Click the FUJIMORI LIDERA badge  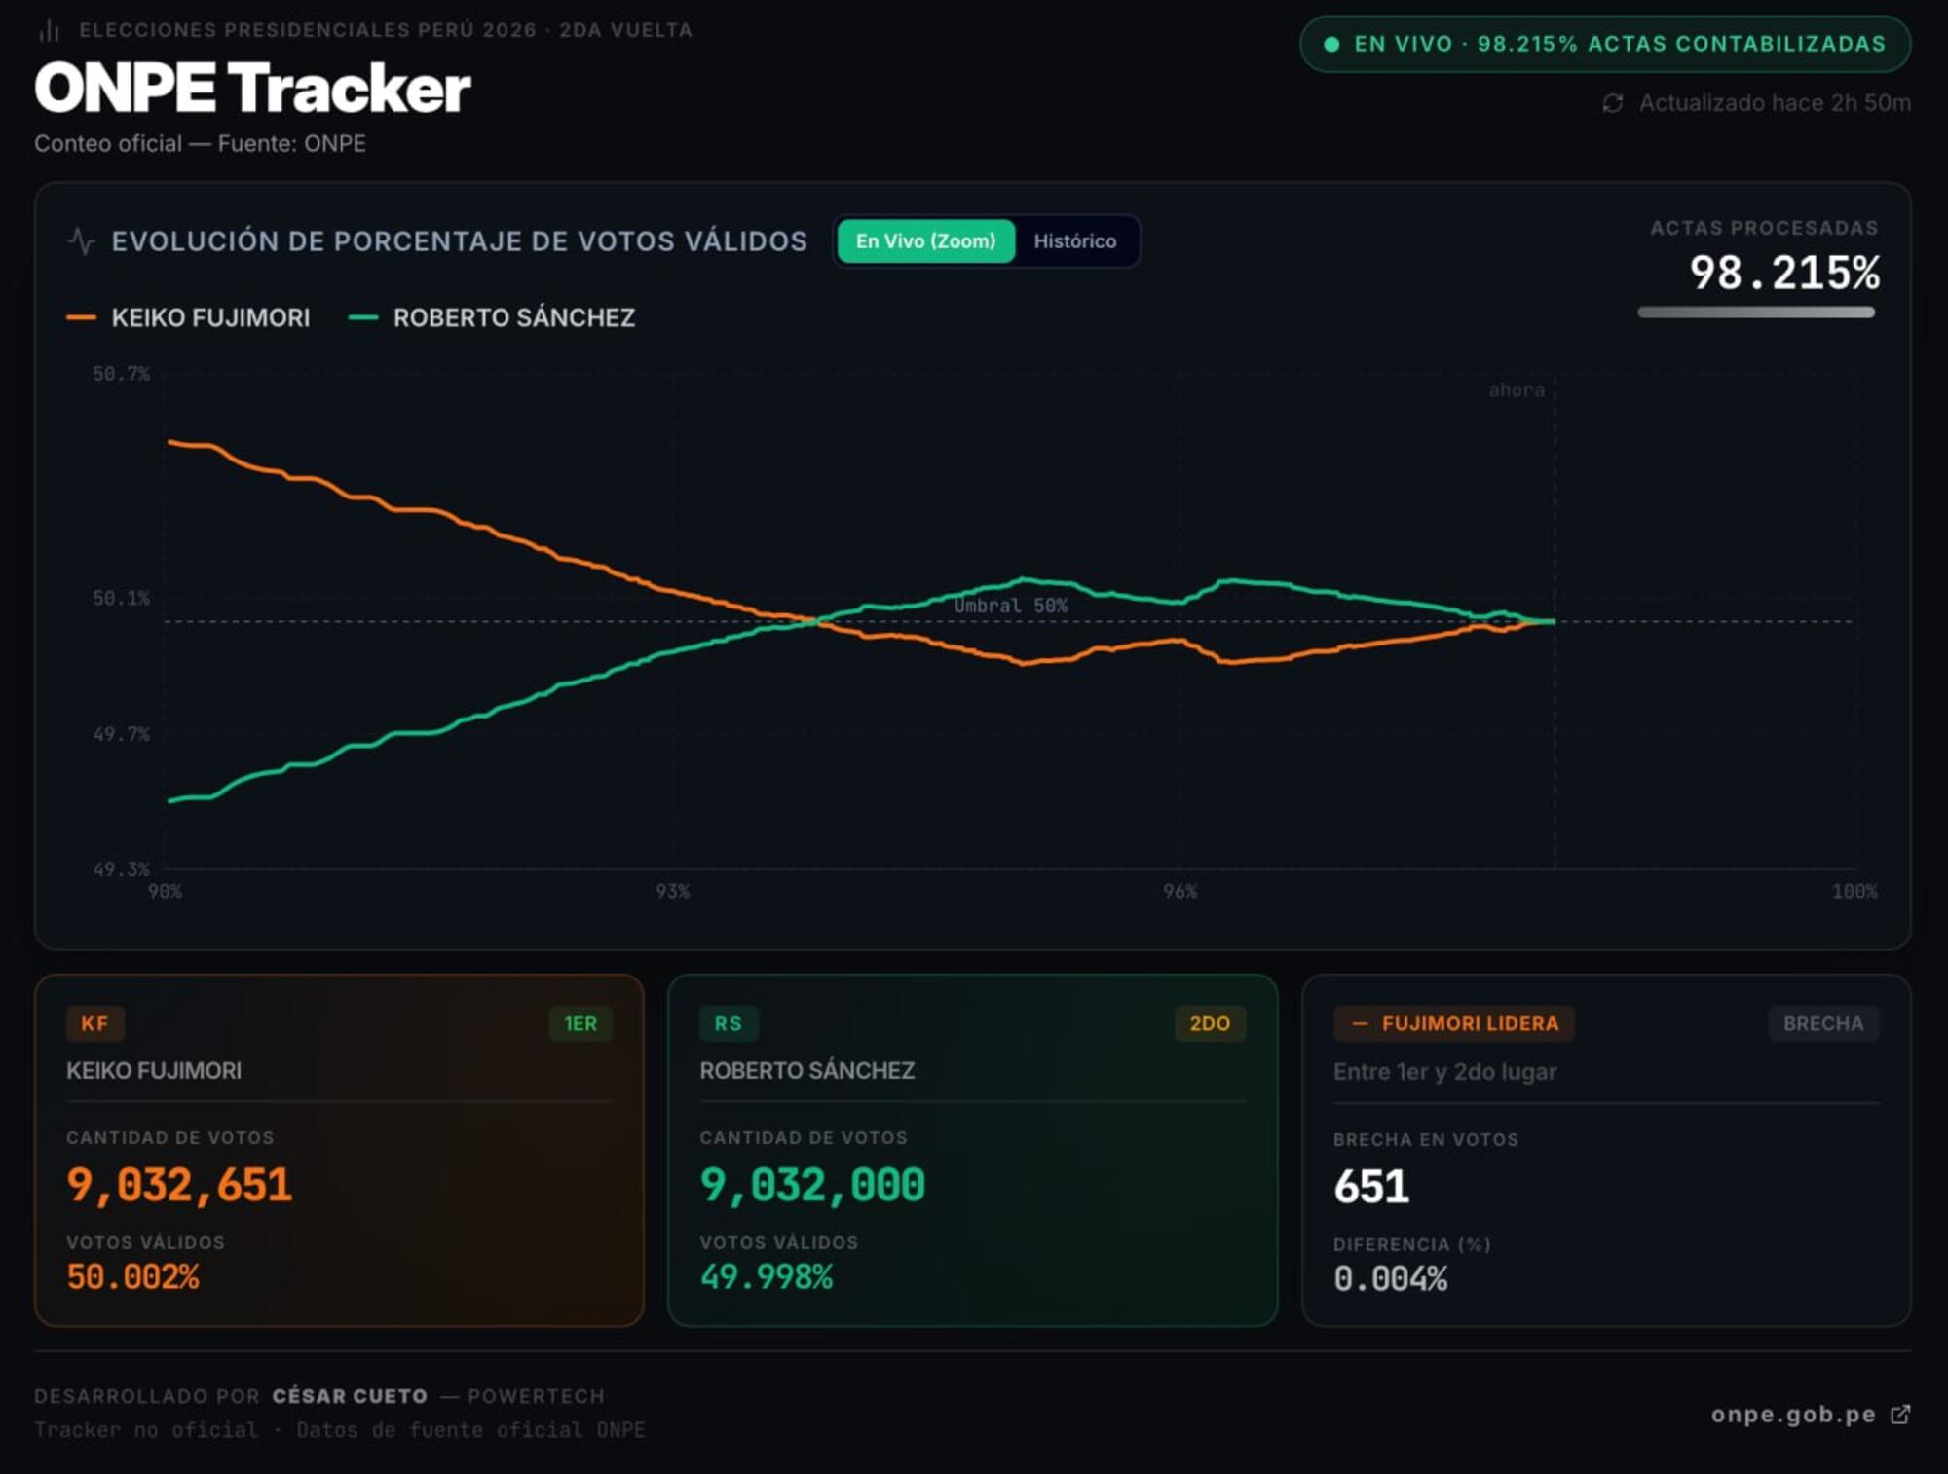point(1454,1023)
